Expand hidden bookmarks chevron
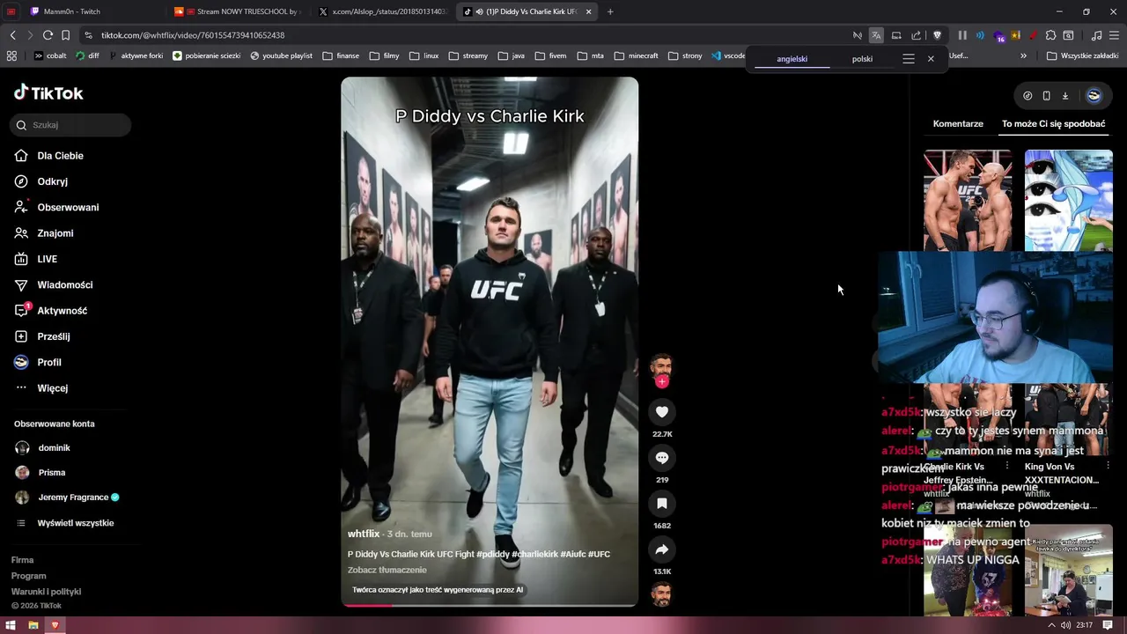Viewport: 1127px width, 634px height. (x=1023, y=55)
